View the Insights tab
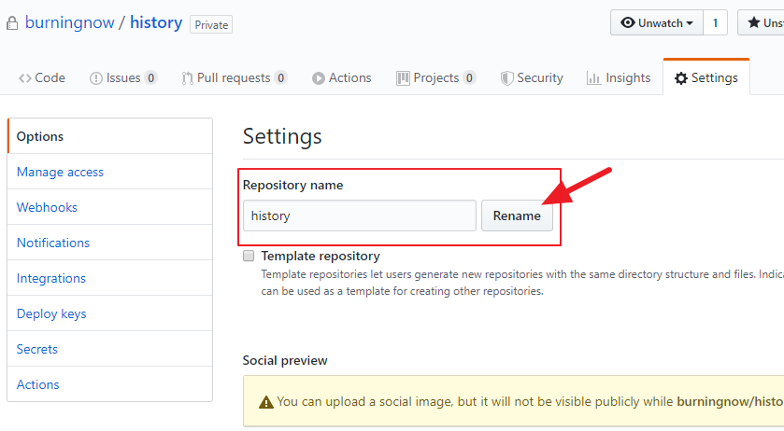 (619, 78)
